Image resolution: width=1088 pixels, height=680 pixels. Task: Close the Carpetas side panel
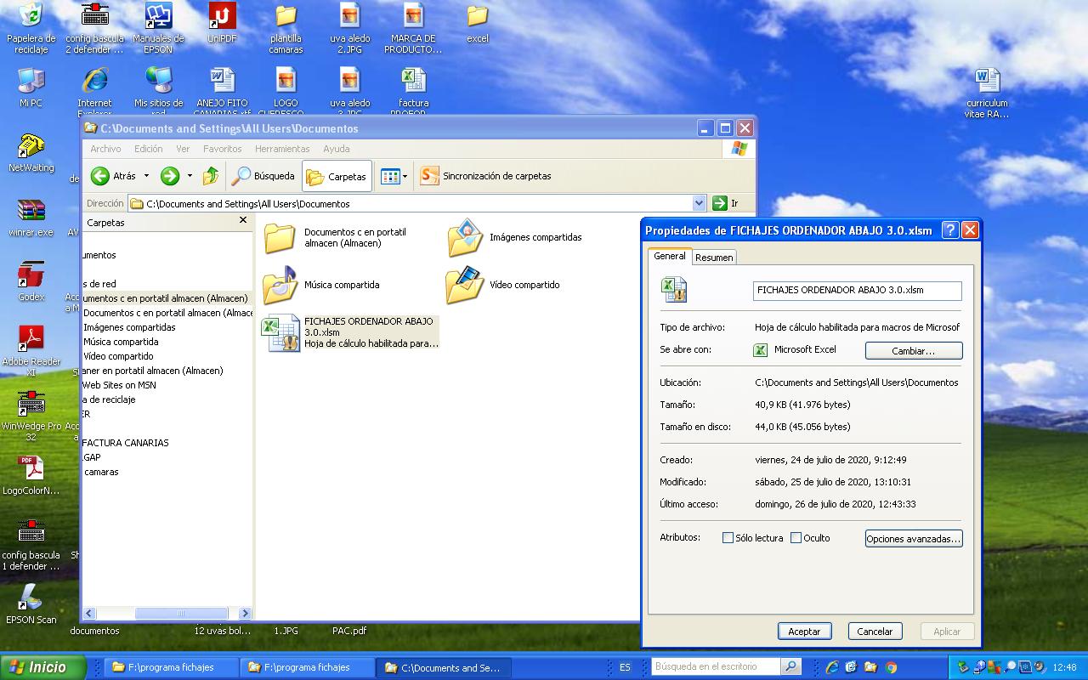243,220
